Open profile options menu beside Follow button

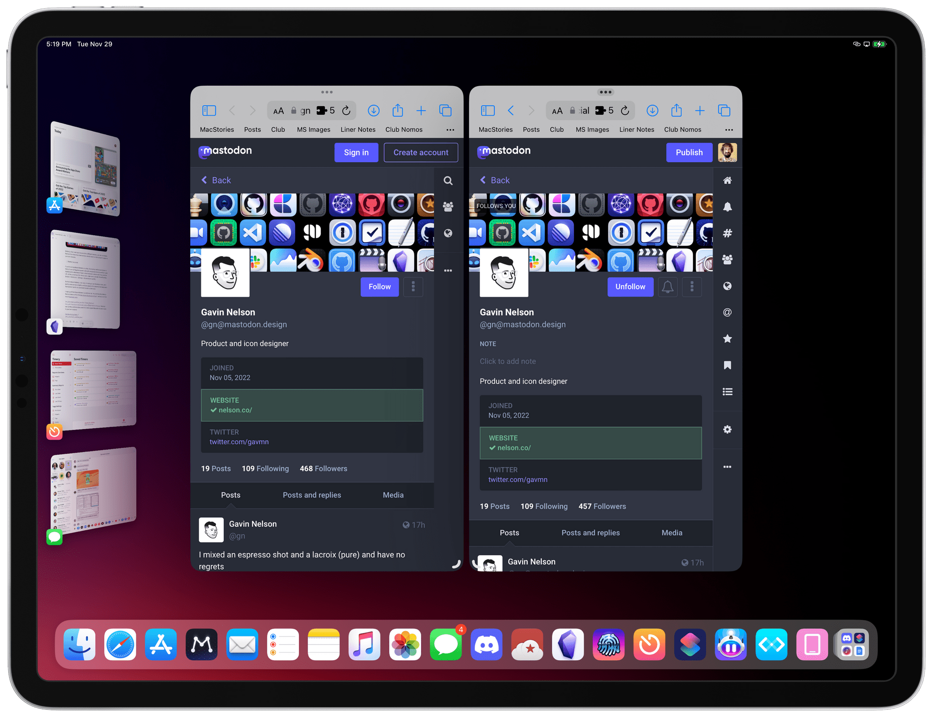click(413, 287)
